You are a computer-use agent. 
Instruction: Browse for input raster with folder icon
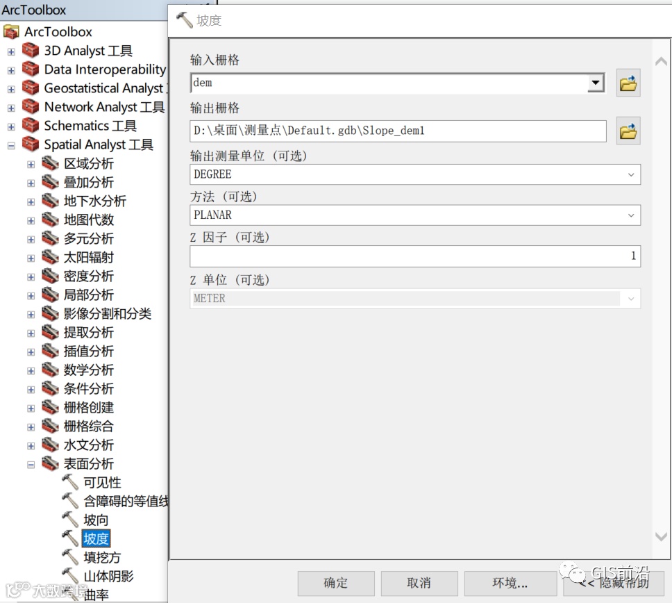pos(628,83)
